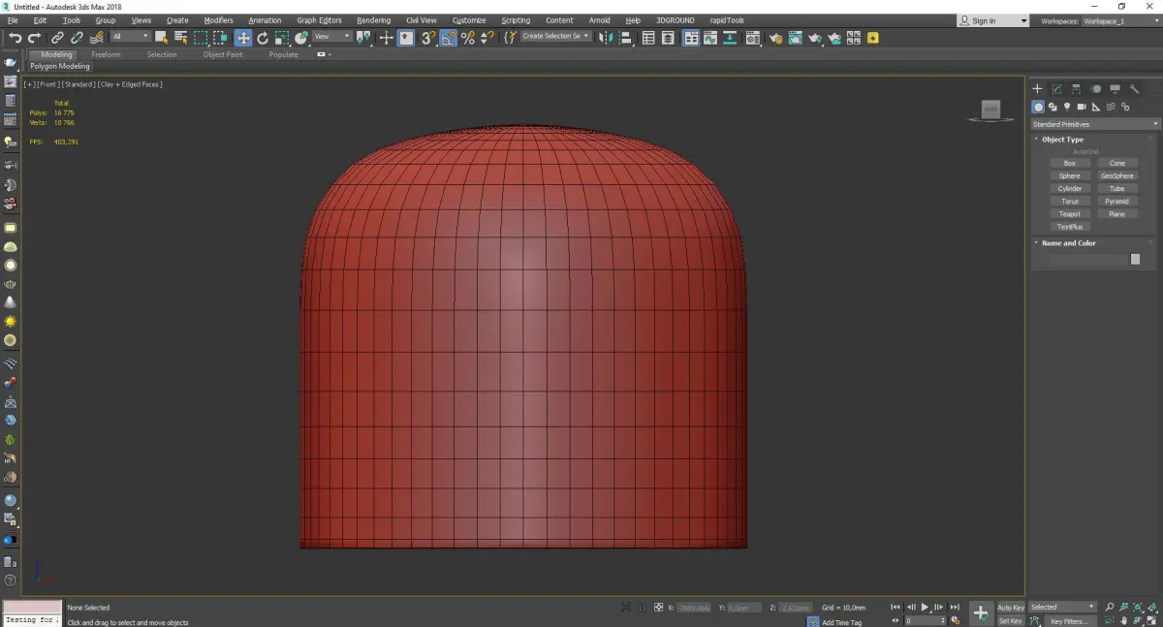Click the Mirror tool icon
Screen dimensions: 1163x627
(x=605, y=38)
